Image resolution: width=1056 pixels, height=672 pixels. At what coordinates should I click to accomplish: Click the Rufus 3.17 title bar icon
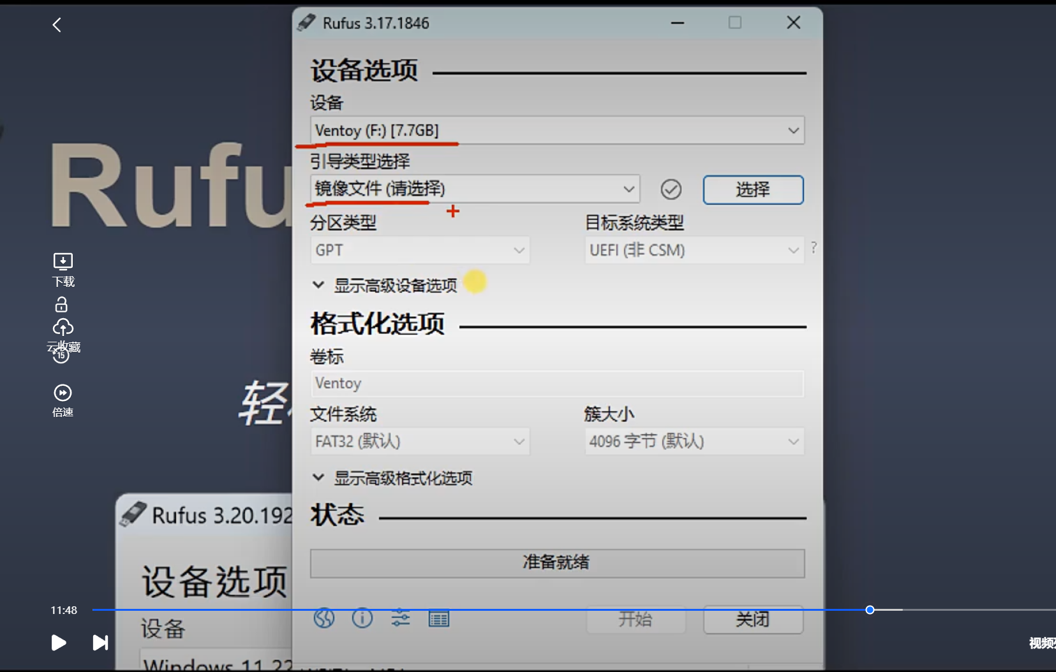pos(306,23)
